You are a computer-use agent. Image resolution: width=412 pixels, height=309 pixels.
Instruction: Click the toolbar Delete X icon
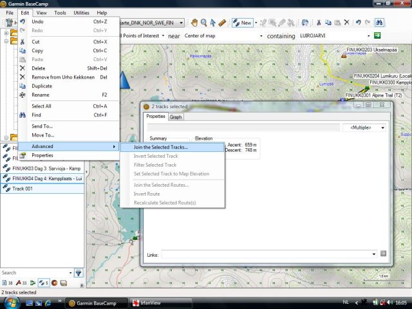[346, 23]
